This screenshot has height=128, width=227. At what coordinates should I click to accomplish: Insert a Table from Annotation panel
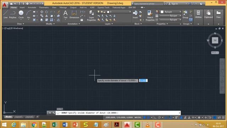[82, 20]
